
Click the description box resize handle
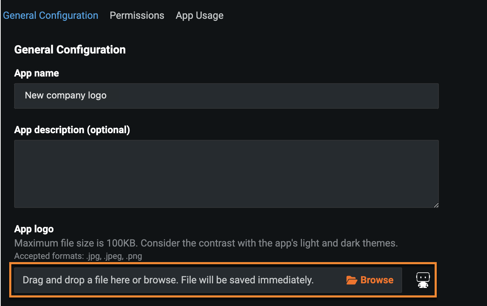click(436, 205)
